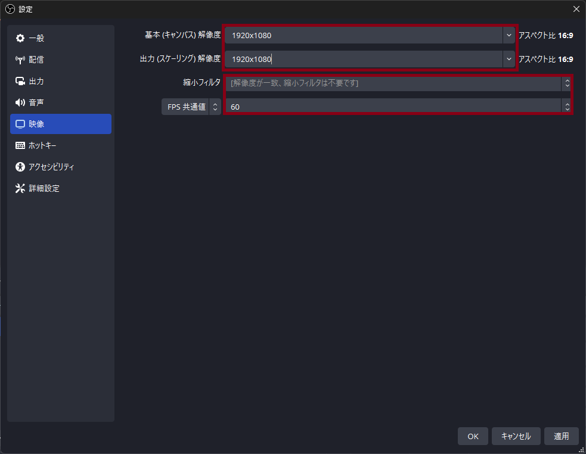This screenshot has height=454, width=586.
Task: Open the FPS value 60 dropdown arrows
Action: 566,107
